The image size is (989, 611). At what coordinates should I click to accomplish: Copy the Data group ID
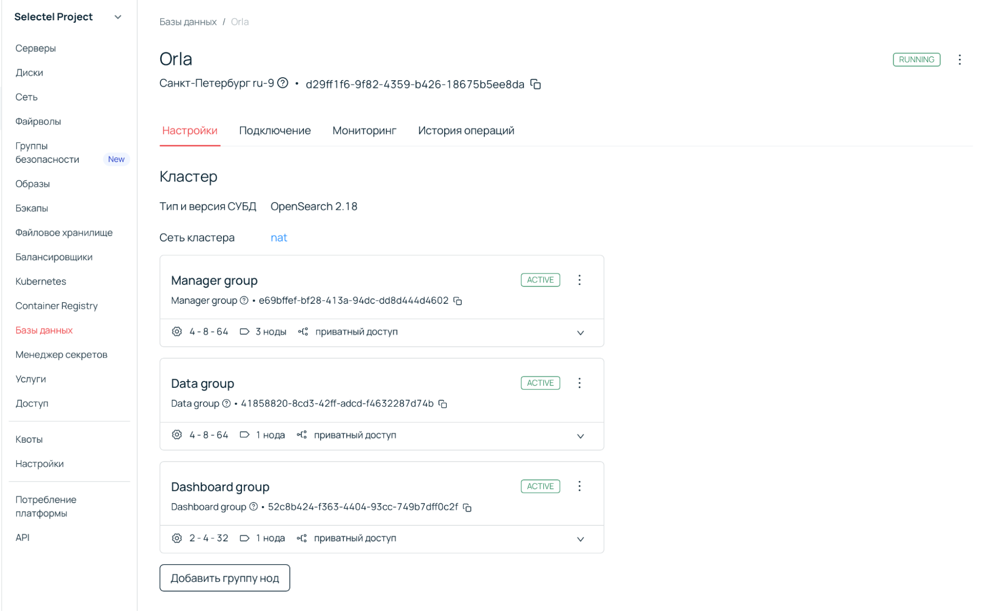click(443, 404)
